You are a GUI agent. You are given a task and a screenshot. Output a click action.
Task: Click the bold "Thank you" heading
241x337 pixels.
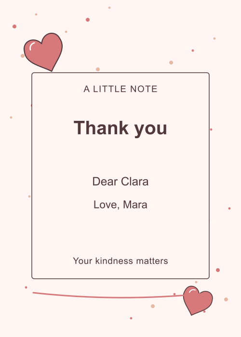click(120, 129)
